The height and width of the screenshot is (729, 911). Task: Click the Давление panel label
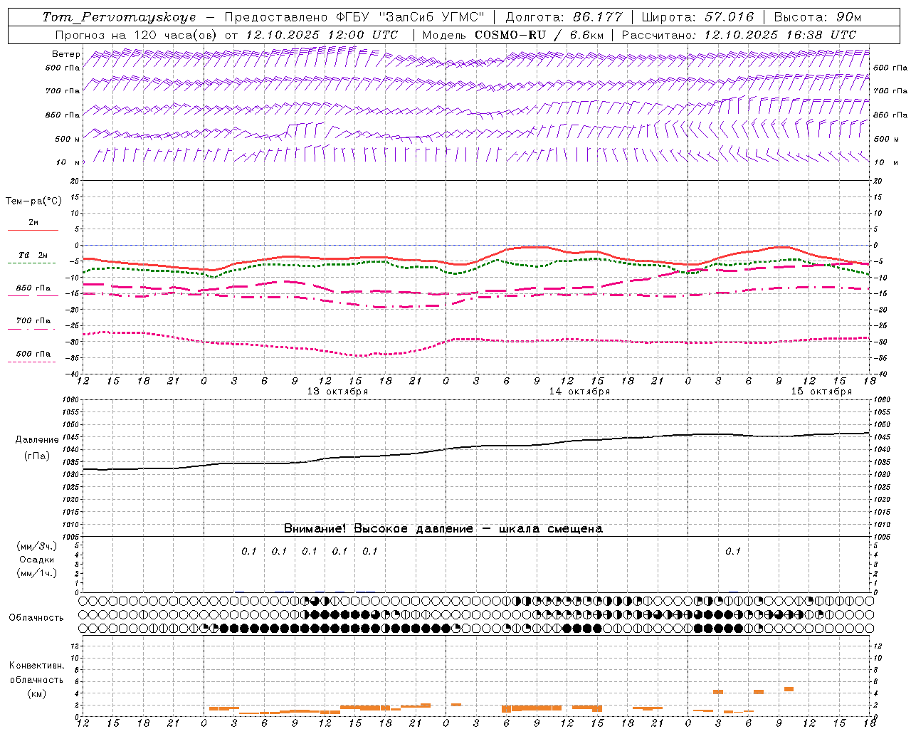37,440
